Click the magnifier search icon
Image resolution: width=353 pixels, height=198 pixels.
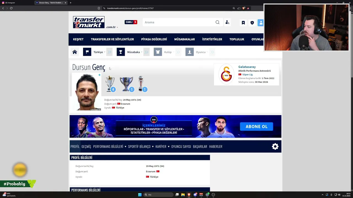click(218, 22)
